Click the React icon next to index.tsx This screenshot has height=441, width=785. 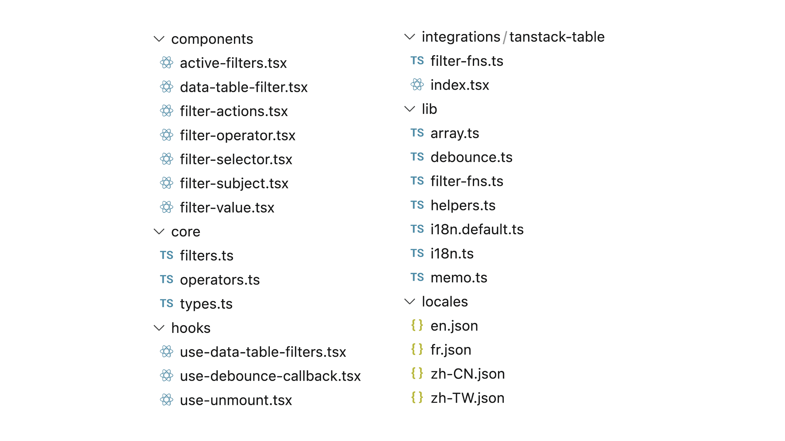417,85
